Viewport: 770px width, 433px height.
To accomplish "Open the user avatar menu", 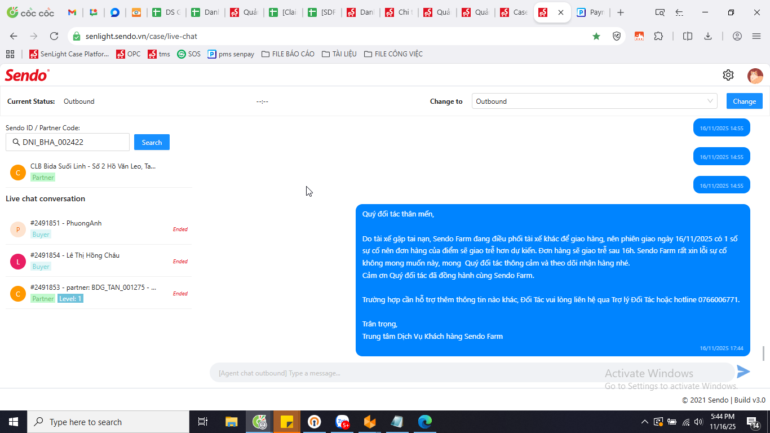I will click(x=755, y=76).
